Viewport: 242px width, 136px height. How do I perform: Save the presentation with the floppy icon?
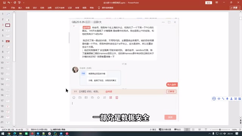pyautogui.click(x=4, y=3)
